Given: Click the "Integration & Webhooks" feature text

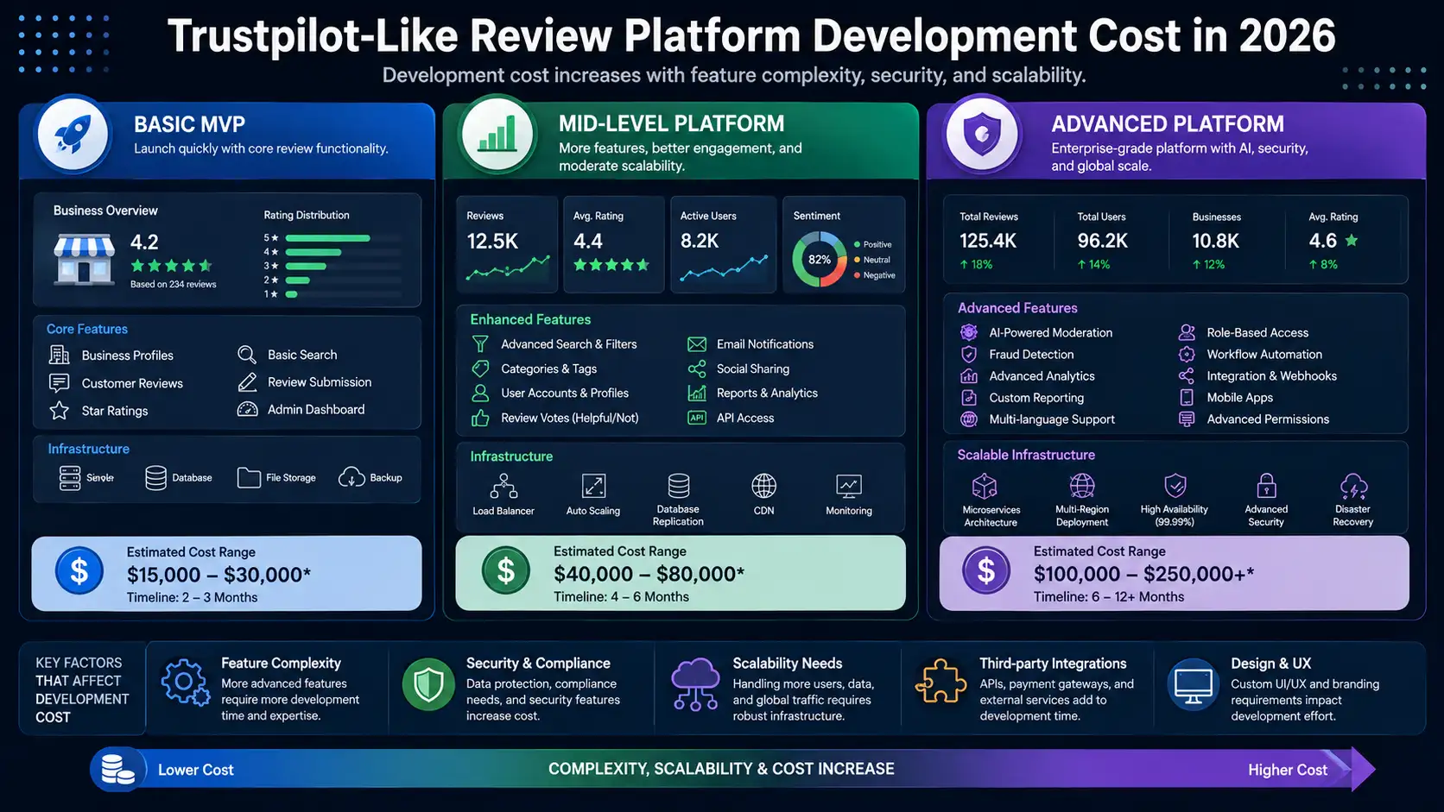Looking at the screenshot, I should 1271,376.
